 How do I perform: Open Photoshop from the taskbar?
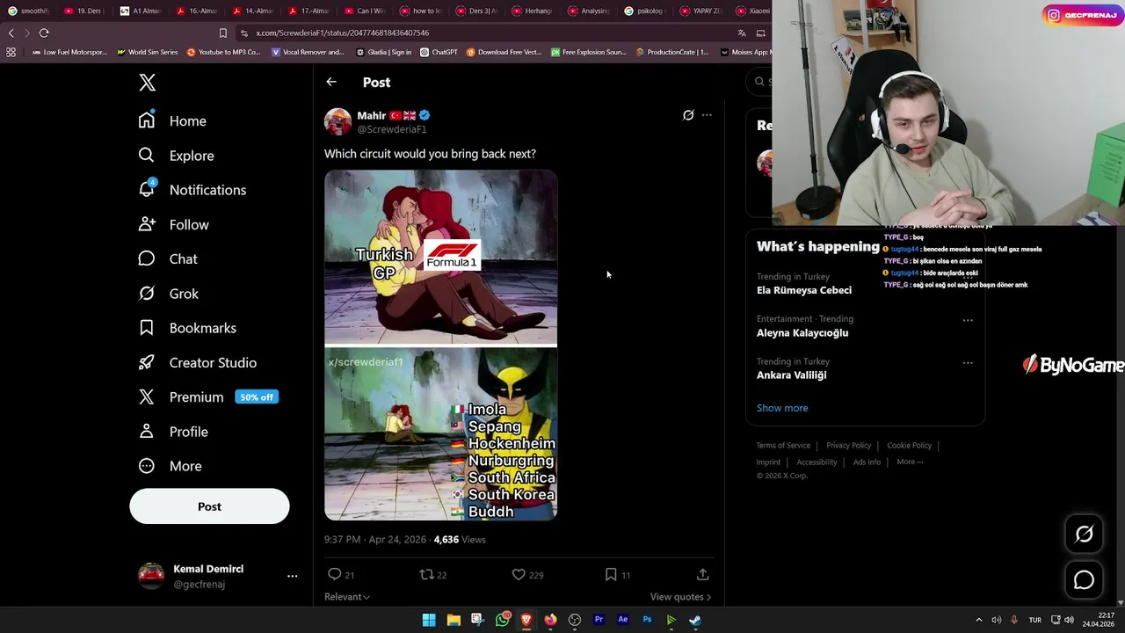pyautogui.click(x=647, y=620)
